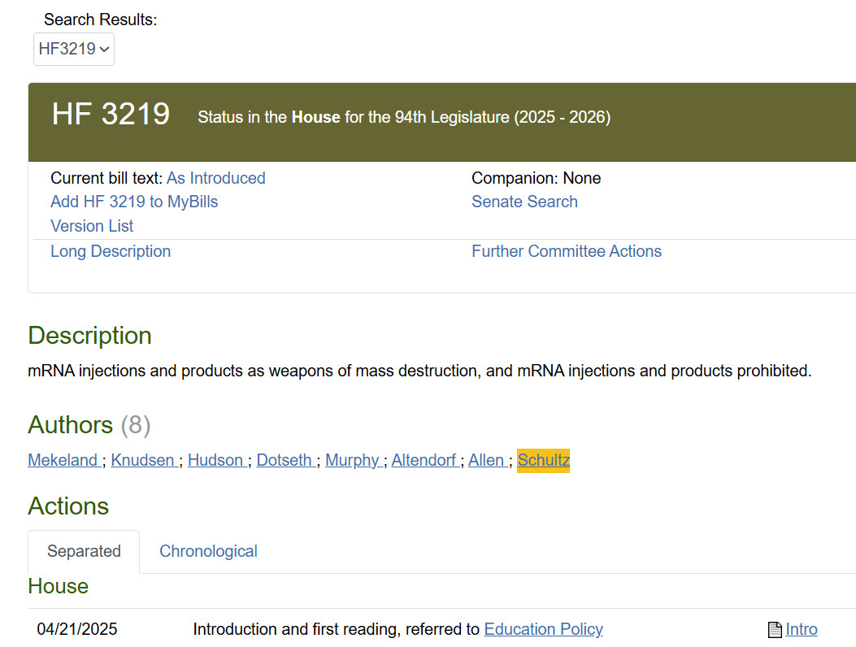Go to Senate Search

[x=524, y=202]
